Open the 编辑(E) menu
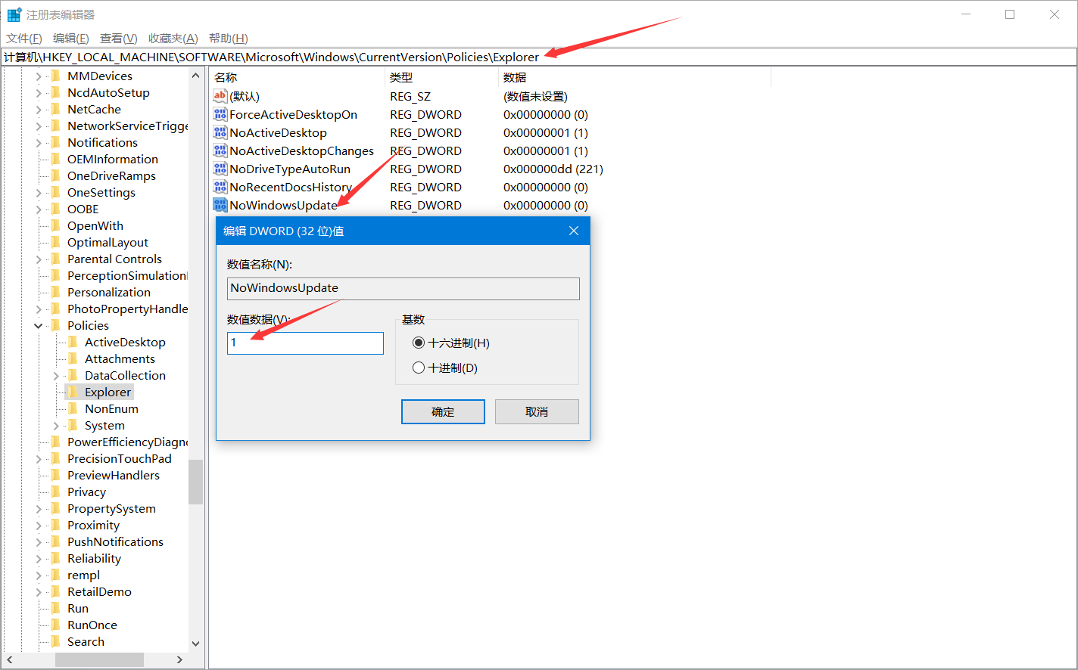The width and height of the screenshot is (1078, 670). point(71,38)
